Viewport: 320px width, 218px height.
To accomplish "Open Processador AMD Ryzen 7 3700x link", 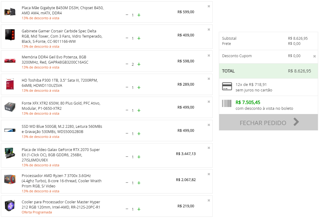I will click(x=62, y=181).
